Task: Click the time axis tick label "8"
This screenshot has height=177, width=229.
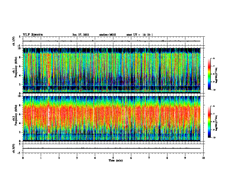Action: [x=167, y=158]
